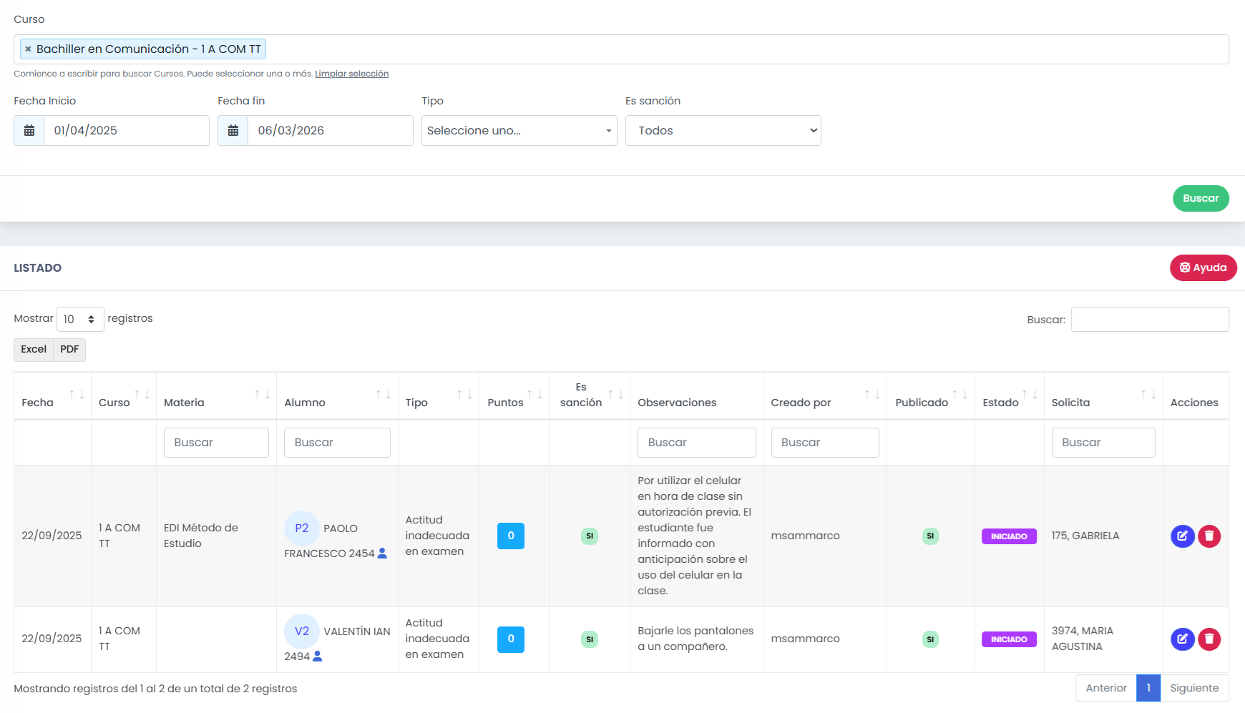Focus the global Buscar search box
The width and height of the screenshot is (1245, 713).
point(1150,320)
